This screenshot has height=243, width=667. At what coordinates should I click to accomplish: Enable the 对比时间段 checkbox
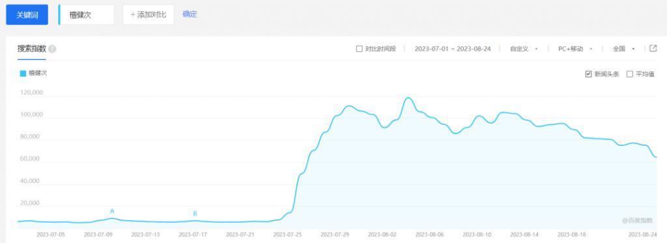point(359,49)
